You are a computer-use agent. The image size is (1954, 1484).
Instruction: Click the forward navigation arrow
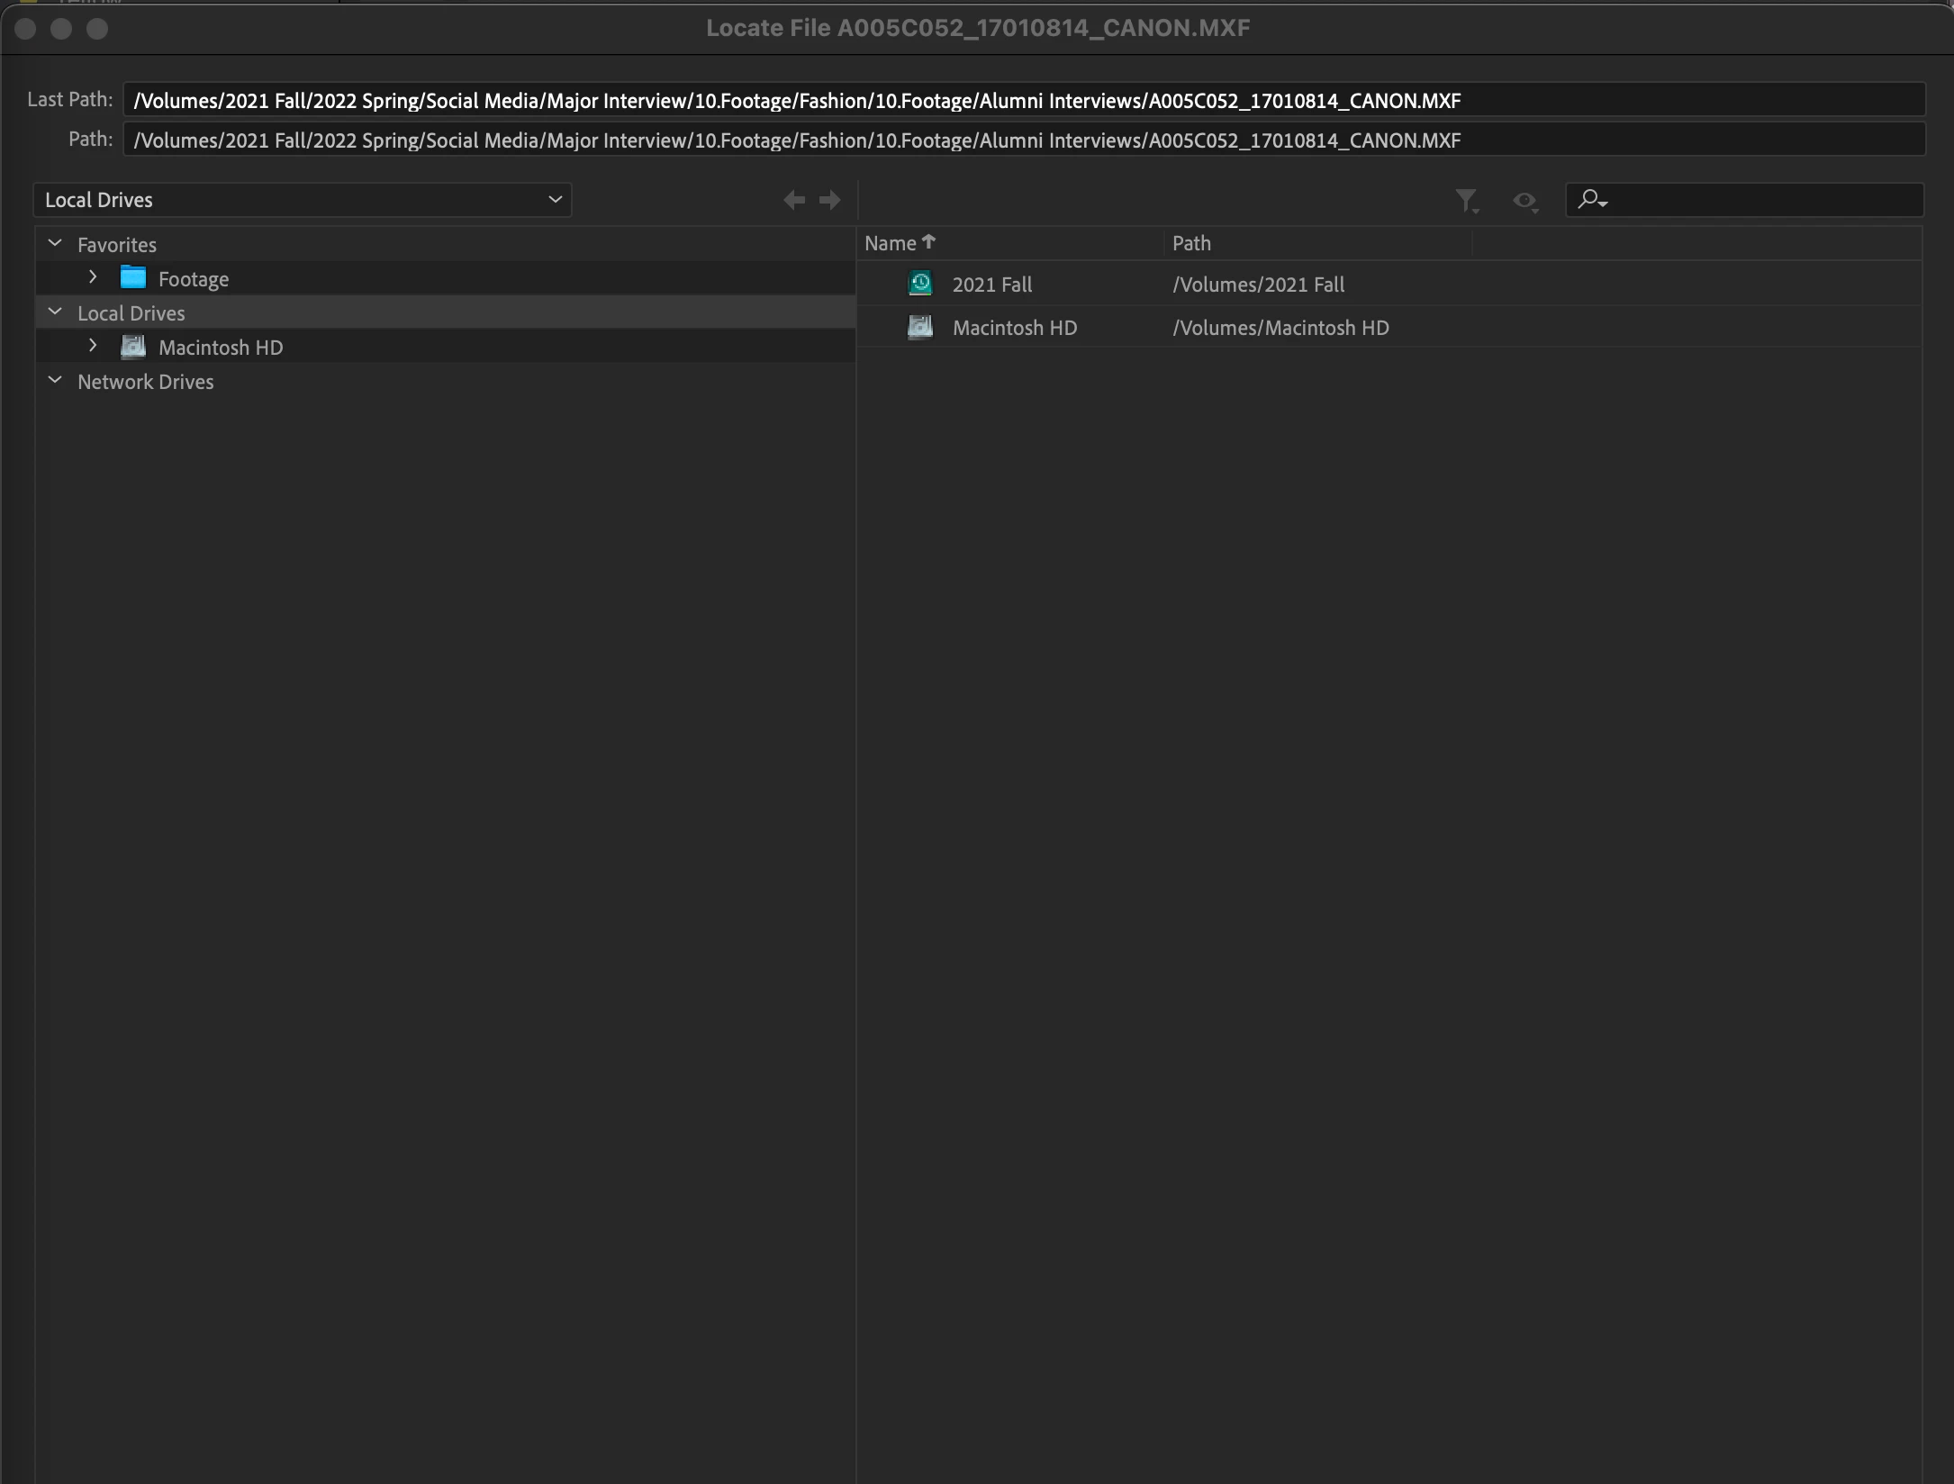[x=830, y=200]
